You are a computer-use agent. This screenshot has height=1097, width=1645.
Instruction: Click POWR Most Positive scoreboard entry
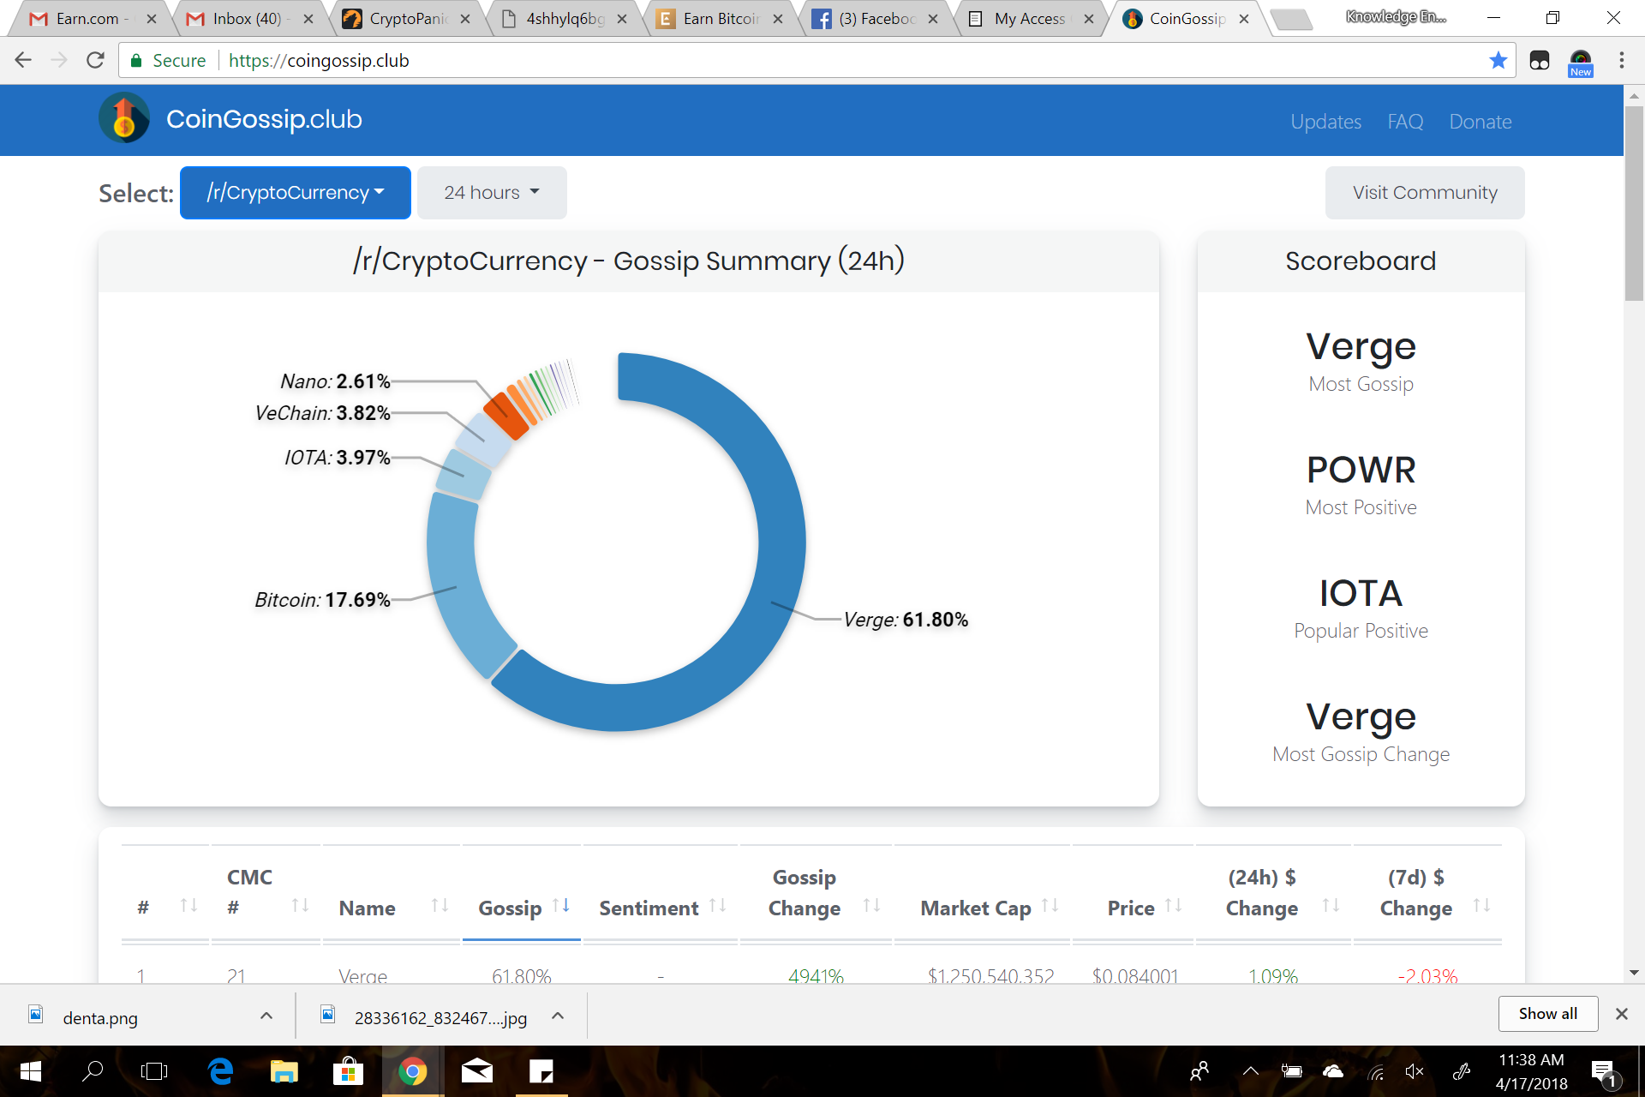click(x=1361, y=484)
